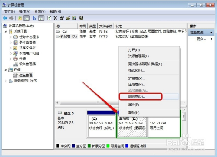Select 磁盘管理 in the tree
The height and width of the screenshot is (157, 217).
(x=26, y=75)
